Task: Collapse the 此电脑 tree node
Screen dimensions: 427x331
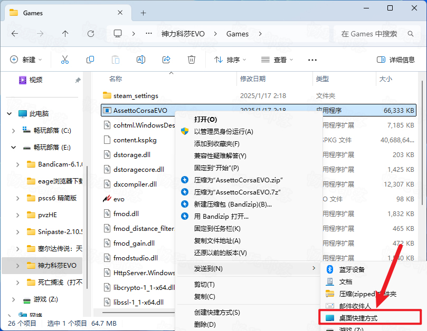Action: [10, 114]
